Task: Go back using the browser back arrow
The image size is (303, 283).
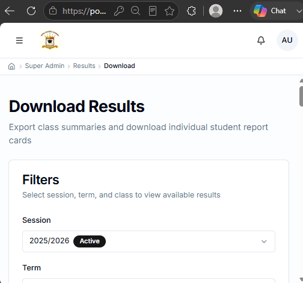Action: [x=10, y=11]
